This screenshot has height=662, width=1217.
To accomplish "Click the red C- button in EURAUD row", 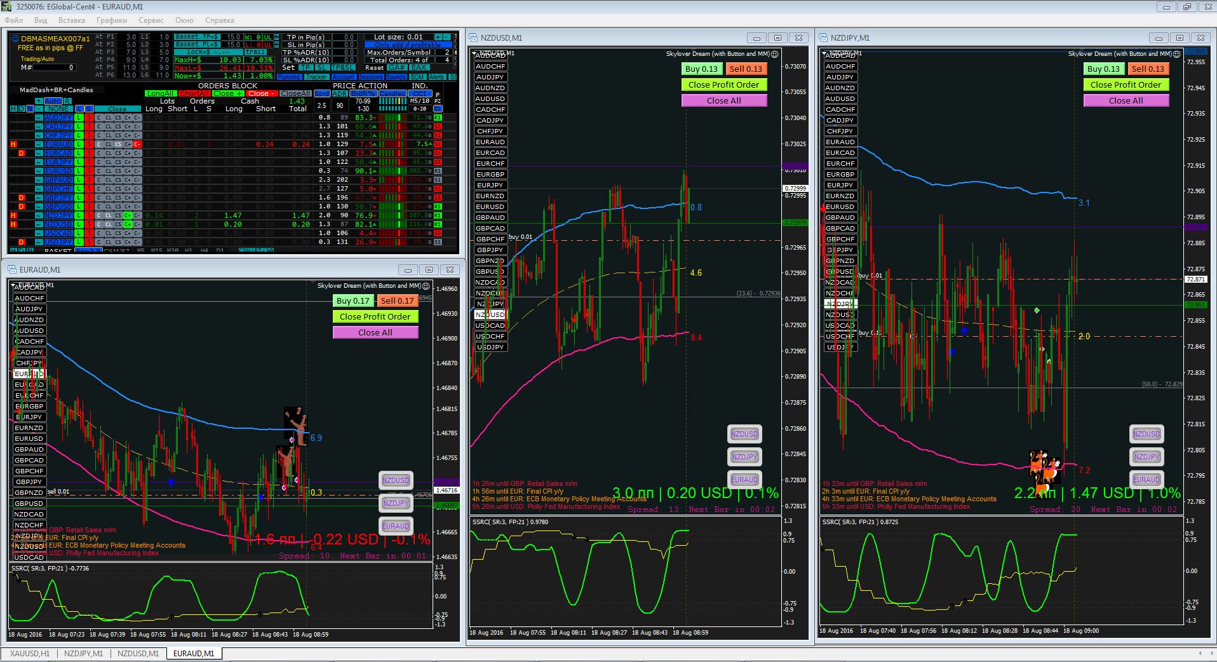I will pos(137,144).
